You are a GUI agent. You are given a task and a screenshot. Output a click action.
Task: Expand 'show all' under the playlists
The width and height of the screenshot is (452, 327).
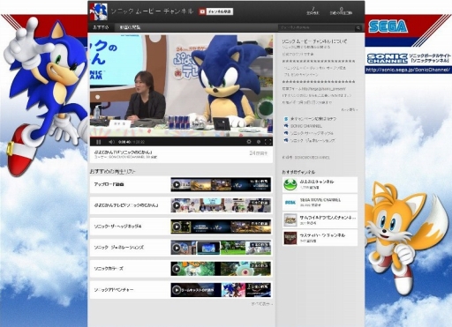coord(261,304)
